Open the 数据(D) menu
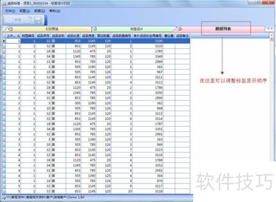Image resolution: width=276 pixels, height=202 pixels. [x=40, y=11]
